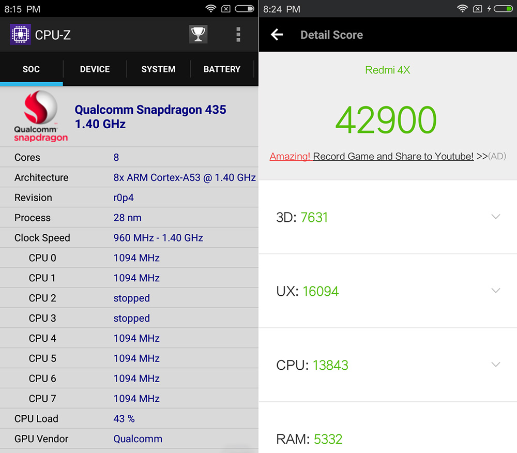Tap the Redmi 4X device name

(x=388, y=70)
